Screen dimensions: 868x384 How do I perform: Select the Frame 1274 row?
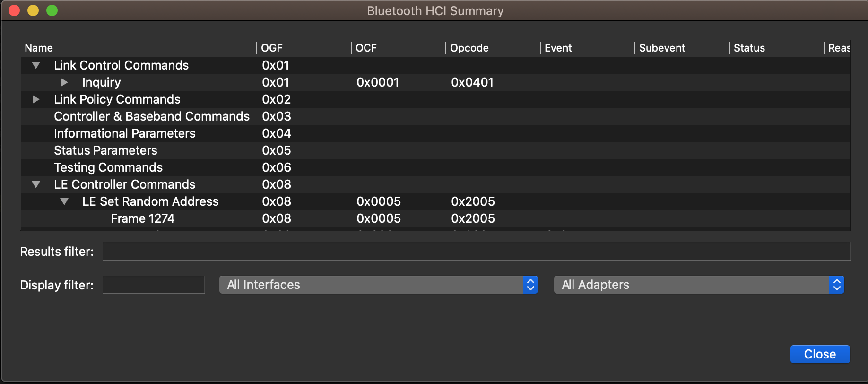(142, 218)
